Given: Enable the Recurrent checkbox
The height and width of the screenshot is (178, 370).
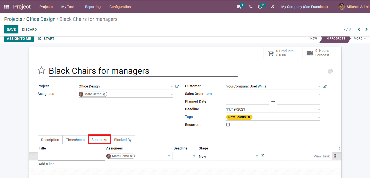Looking at the screenshot, I should [228, 125].
